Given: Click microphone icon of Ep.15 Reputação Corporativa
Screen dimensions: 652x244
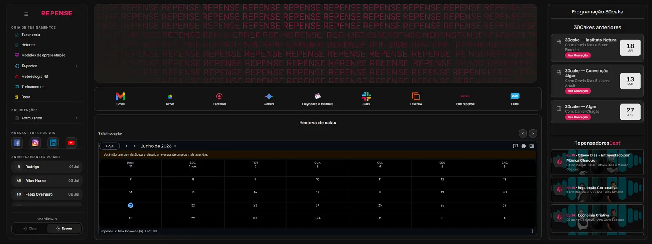Looking at the screenshot, I should pyautogui.click(x=559, y=189).
